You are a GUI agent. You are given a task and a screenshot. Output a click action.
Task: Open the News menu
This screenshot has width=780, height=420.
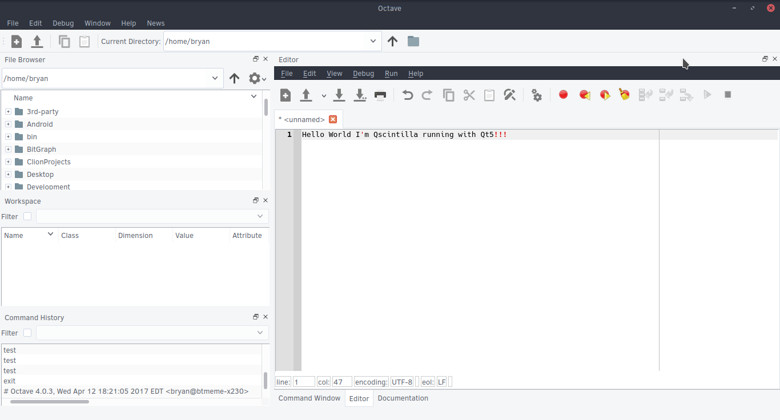pyautogui.click(x=156, y=23)
